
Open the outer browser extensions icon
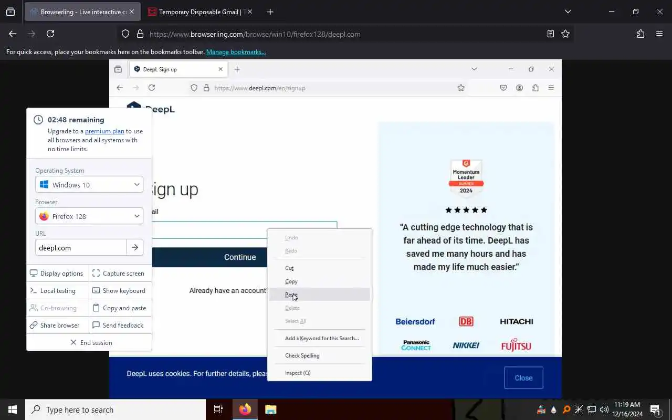pos(640,34)
